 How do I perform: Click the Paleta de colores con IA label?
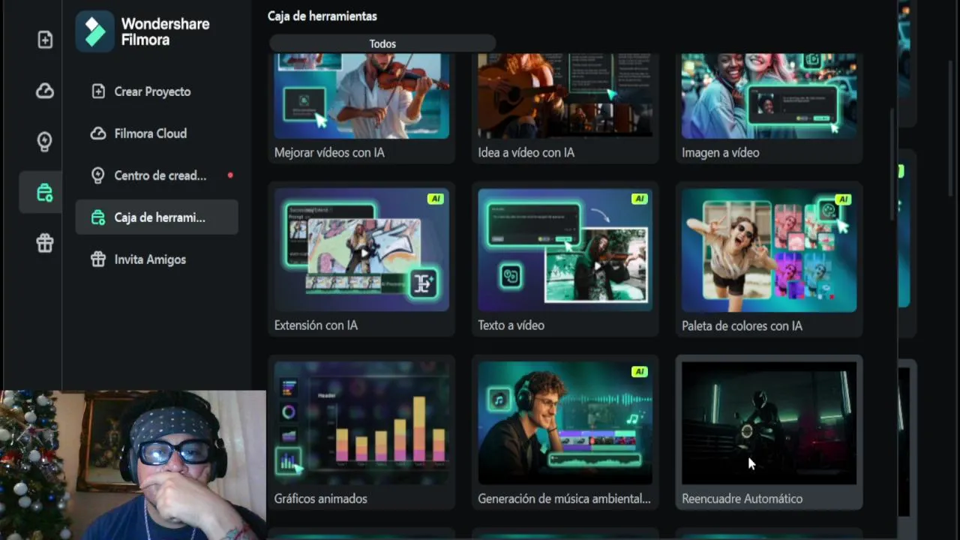[742, 325]
